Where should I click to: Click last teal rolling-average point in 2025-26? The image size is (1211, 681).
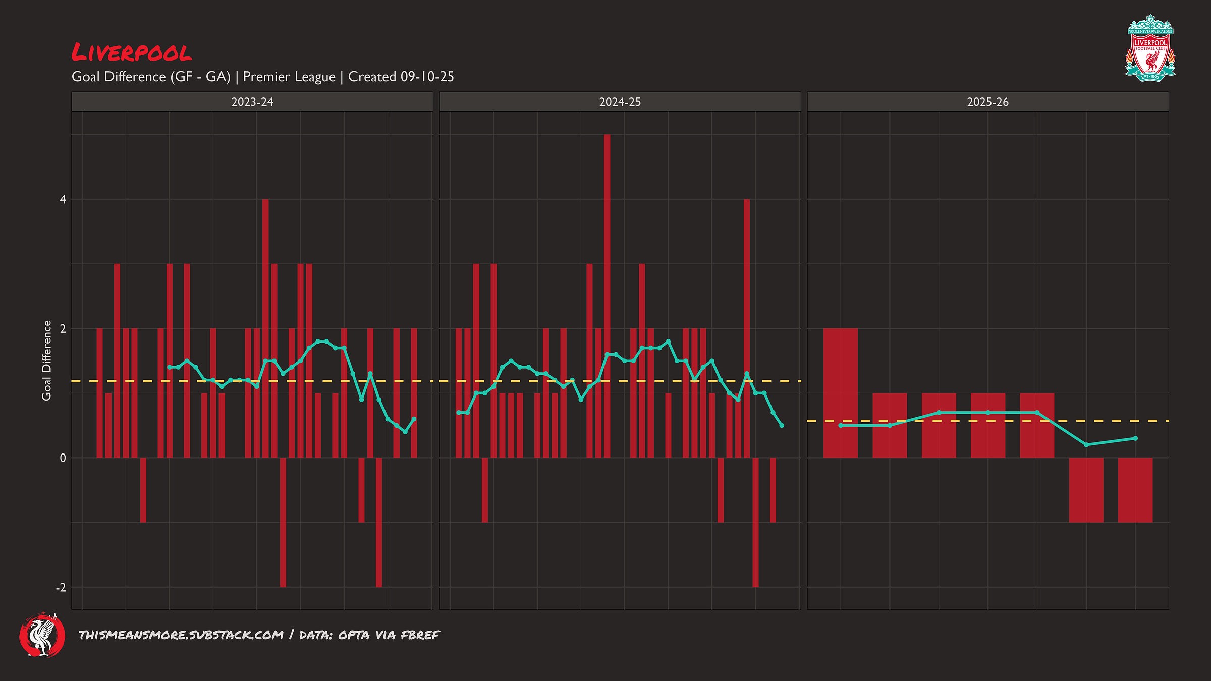tap(1135, 438)
